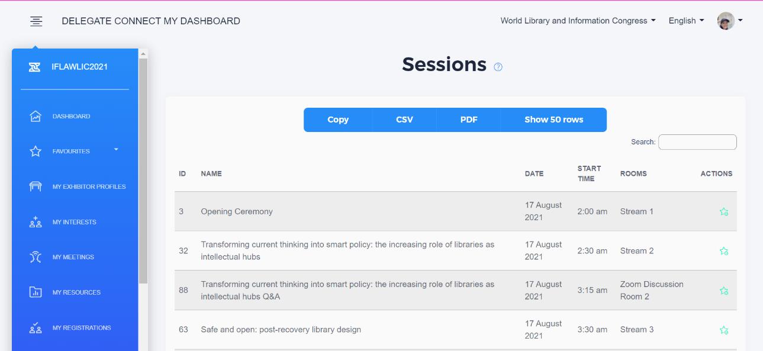Screen dimensions: 763x351
Task: Click the sessions Search input field
Action: (x=697, y=142)
